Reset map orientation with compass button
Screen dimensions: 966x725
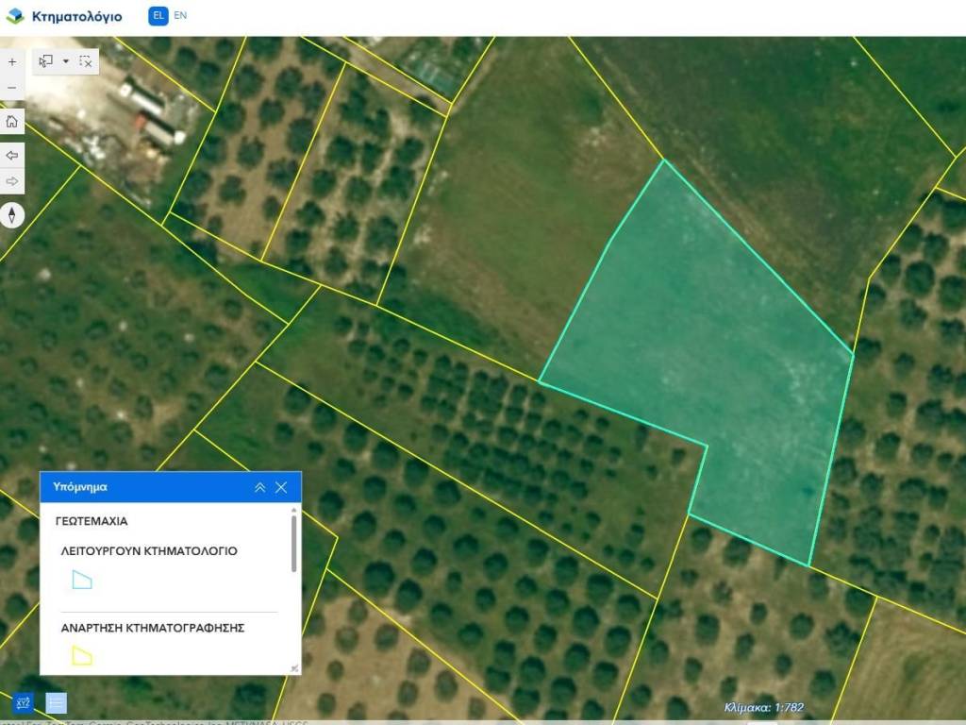(x=12, y=215)
